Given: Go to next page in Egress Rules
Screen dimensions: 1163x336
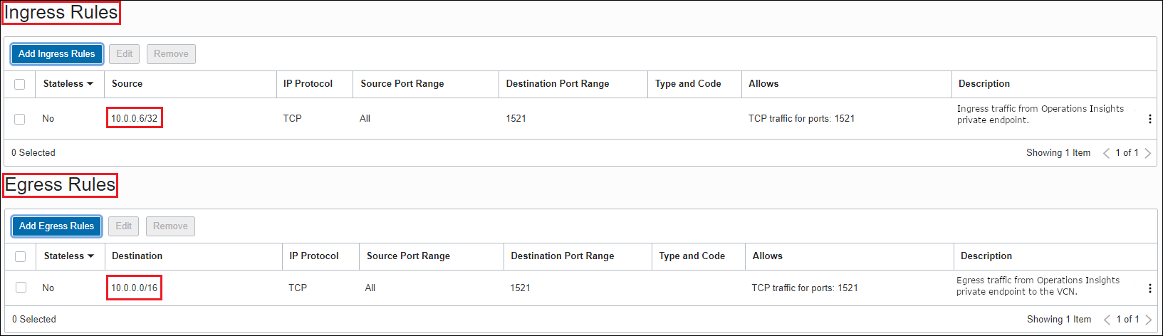Looking at the screenshot, I should pyautogui.click(x=1147, y=320).
